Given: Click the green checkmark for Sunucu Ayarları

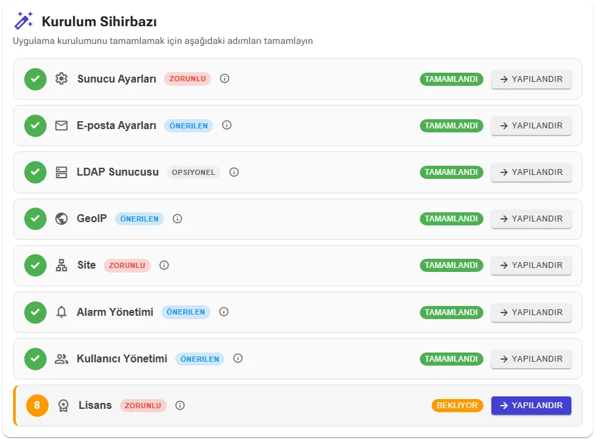Looking at the screenshot, I should pos(35,79).
